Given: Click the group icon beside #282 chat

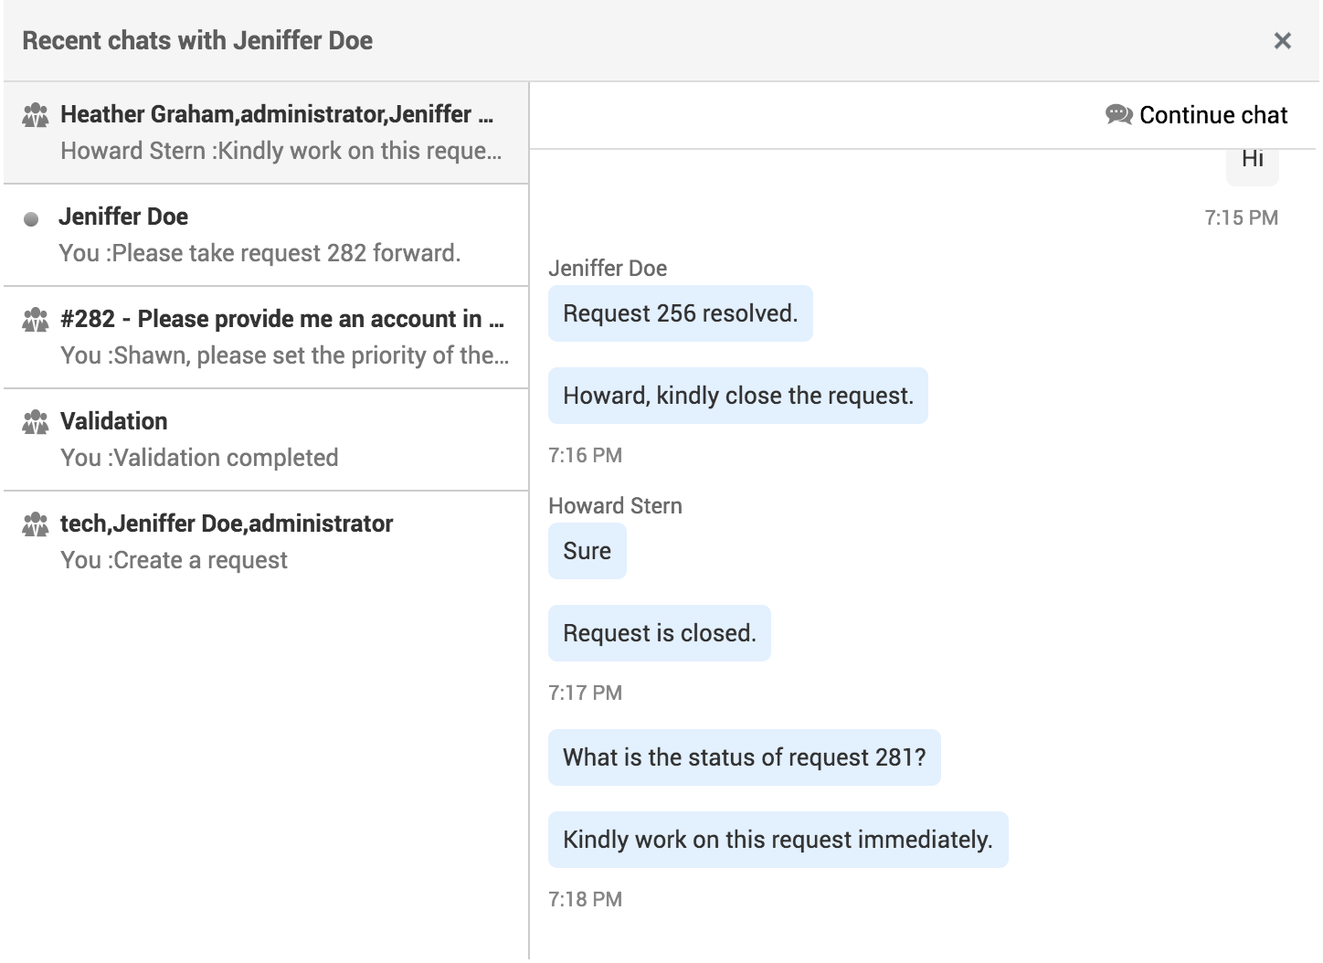Looking at the screenshot, I should pos(36,320).
